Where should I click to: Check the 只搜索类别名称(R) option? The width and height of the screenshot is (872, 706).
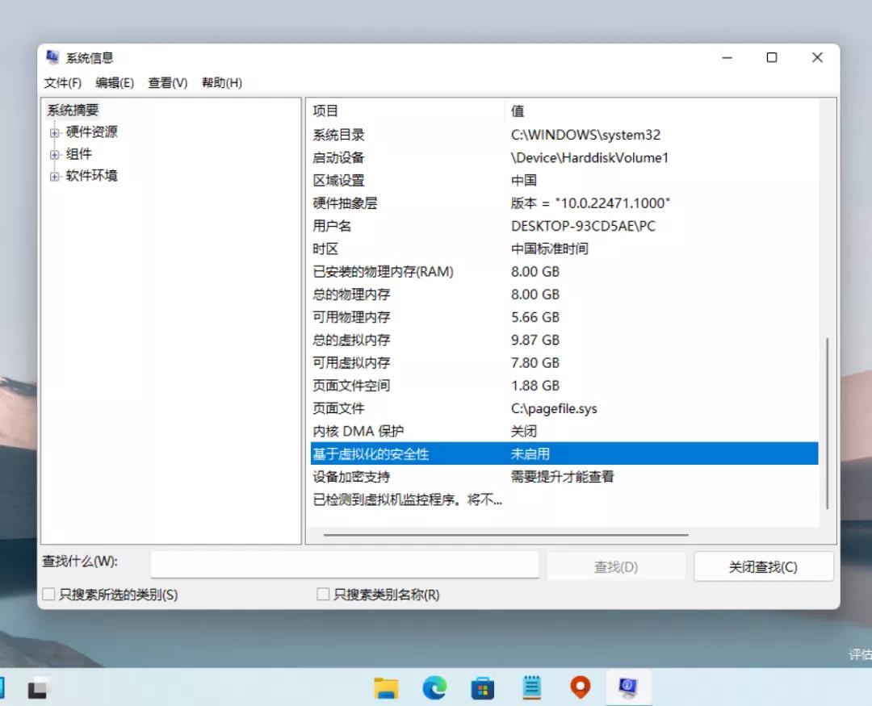point(321,594)
